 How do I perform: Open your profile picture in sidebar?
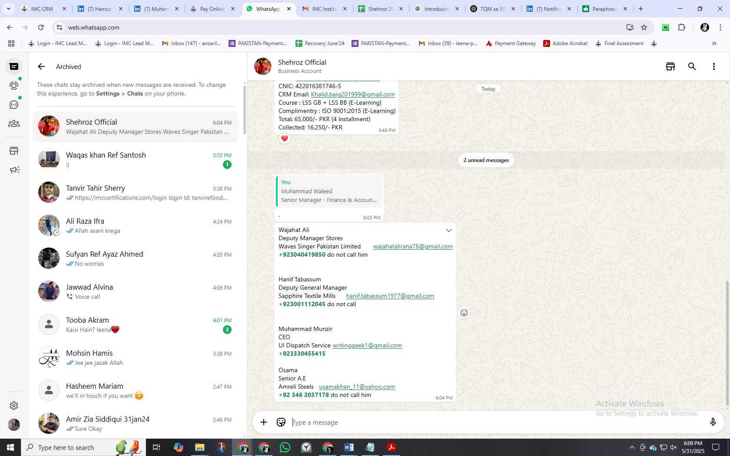[x=14, y=425]
